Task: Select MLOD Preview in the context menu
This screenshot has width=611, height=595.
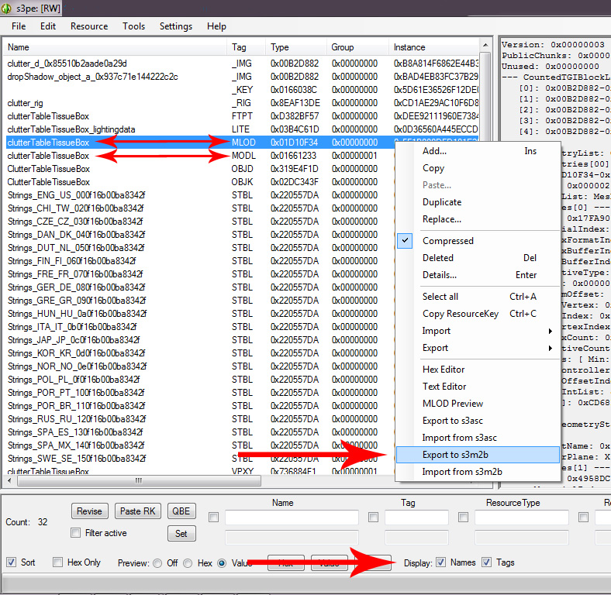Action: point(452,404)
